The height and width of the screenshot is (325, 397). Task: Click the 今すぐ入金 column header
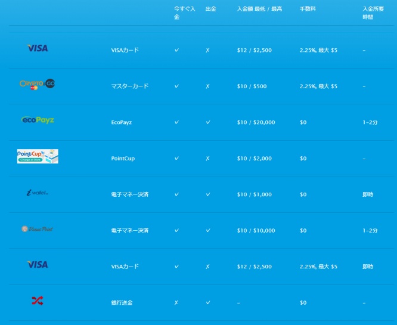click(x=184, y=13)
